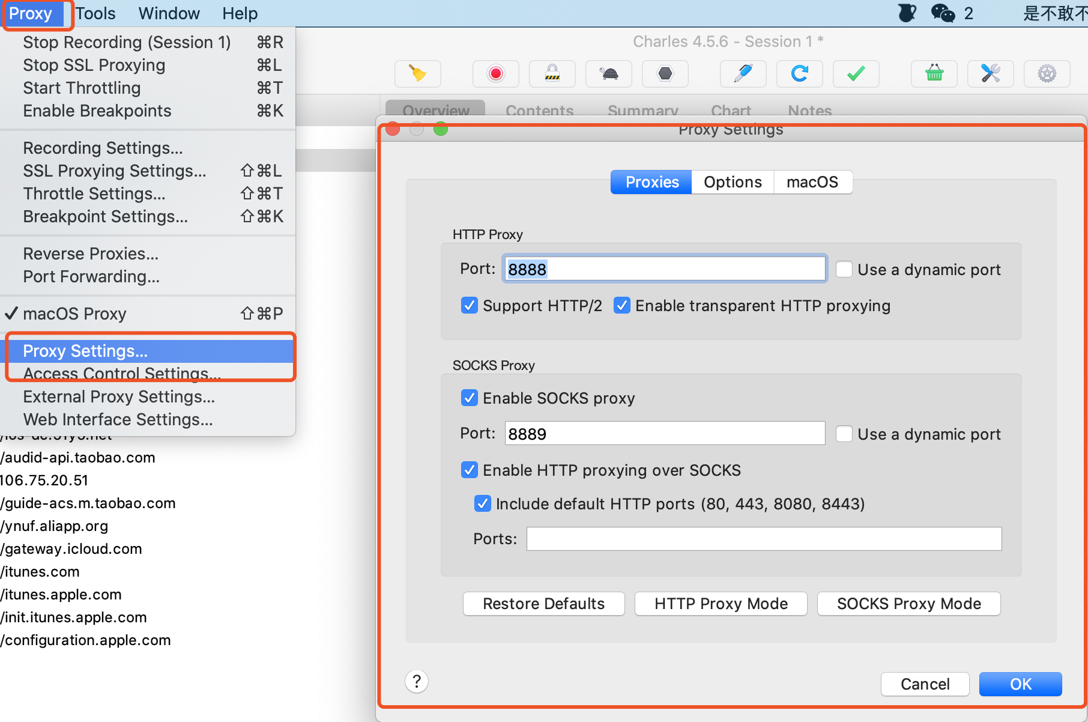Click the Restore Defaults button

tap(543, 604)
